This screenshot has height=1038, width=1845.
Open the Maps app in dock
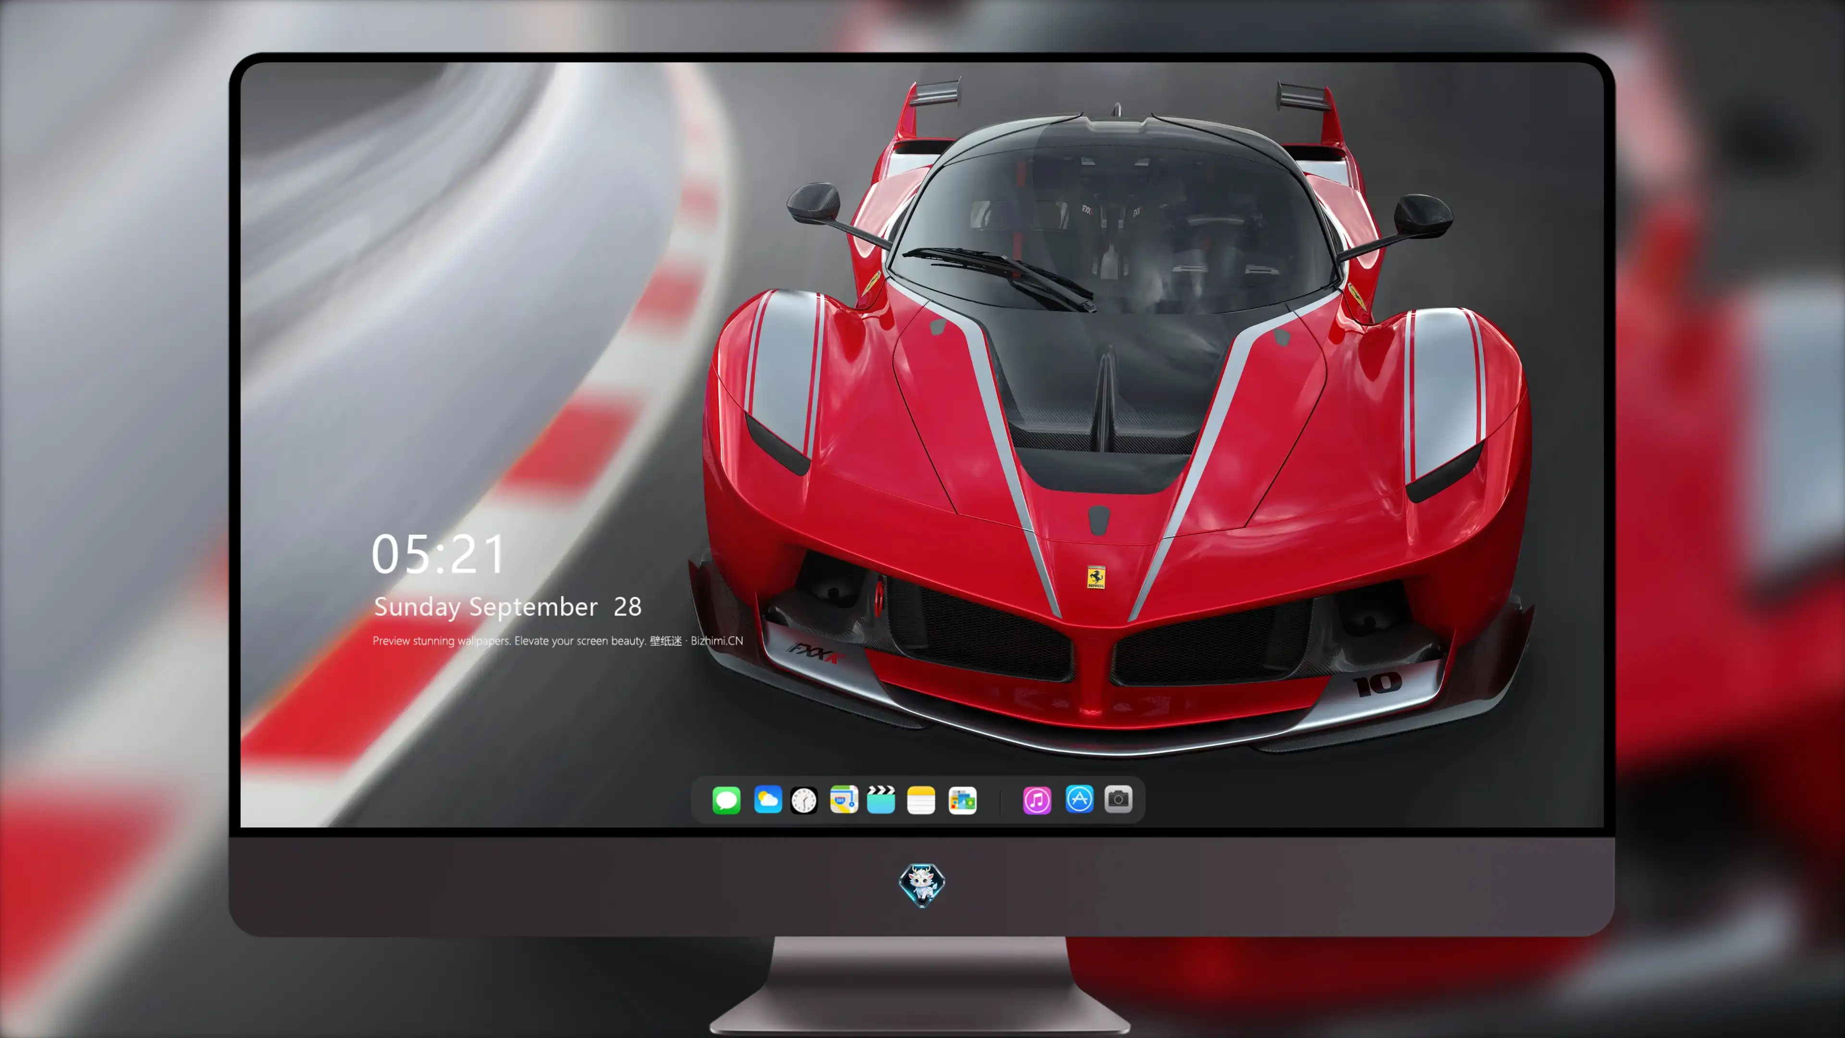[844, 800]
